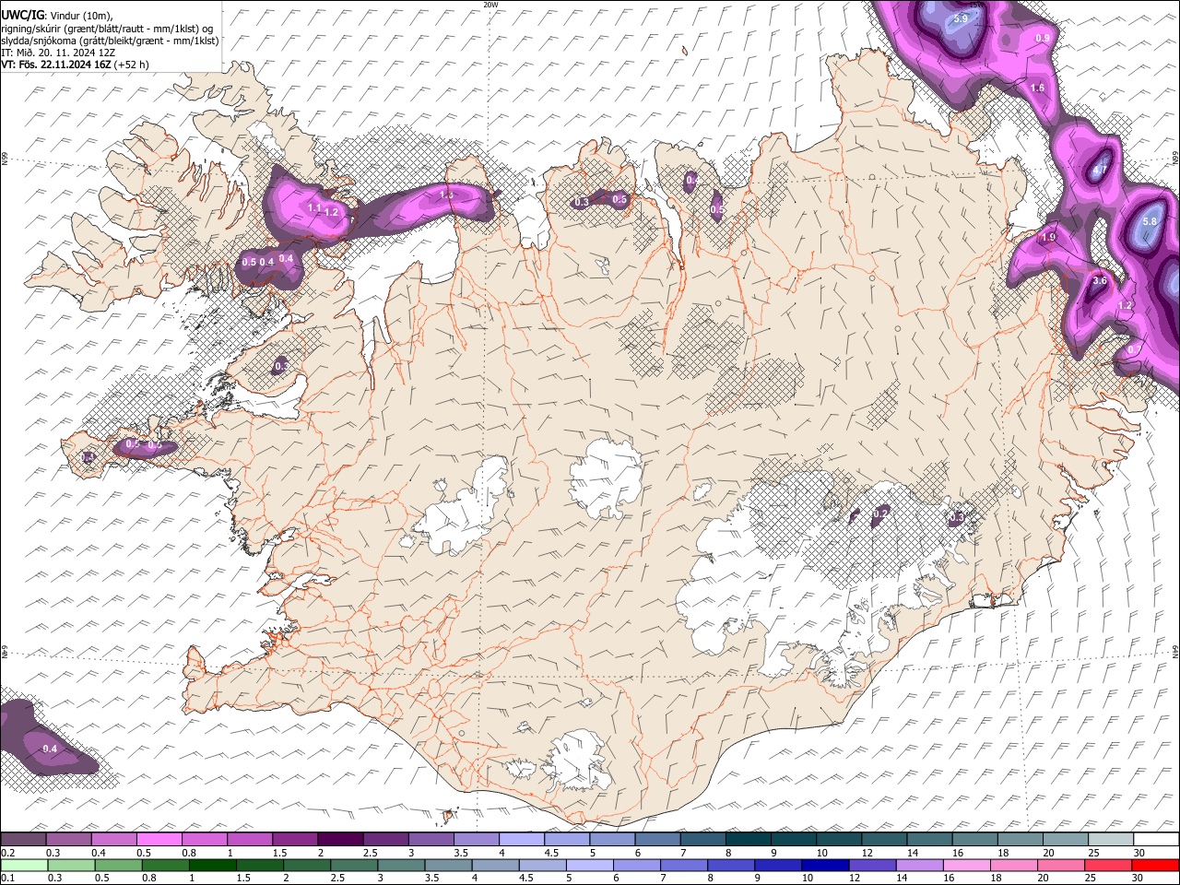This screenshot has width=1180, height=885.
Task: Pick the dark teal 8 swatch in purple scale
Action: tap(749, 840)
